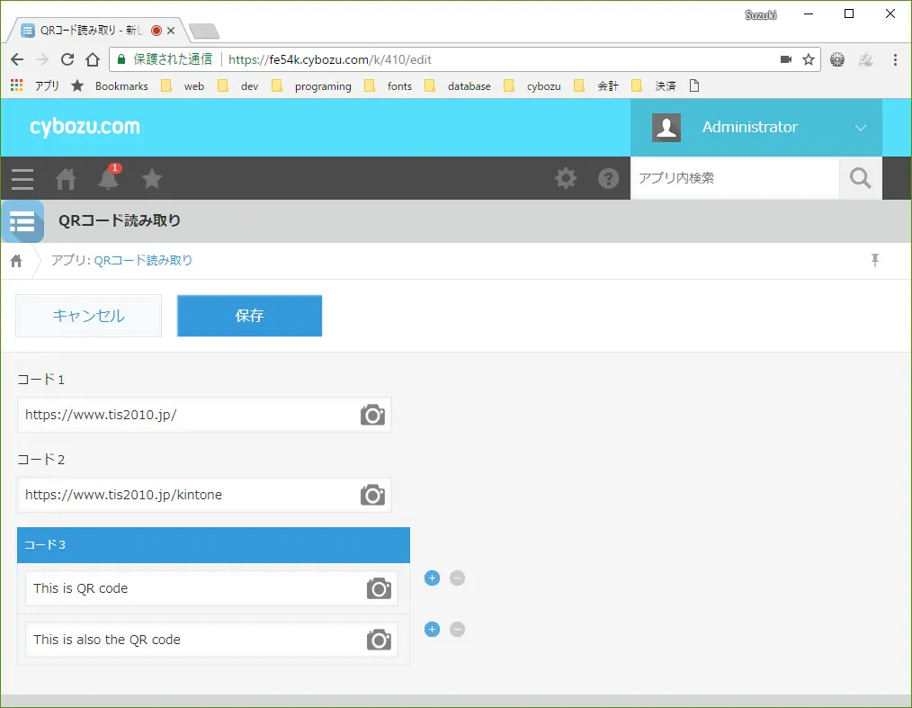Open the settings gear icon

tap(566, 178)
